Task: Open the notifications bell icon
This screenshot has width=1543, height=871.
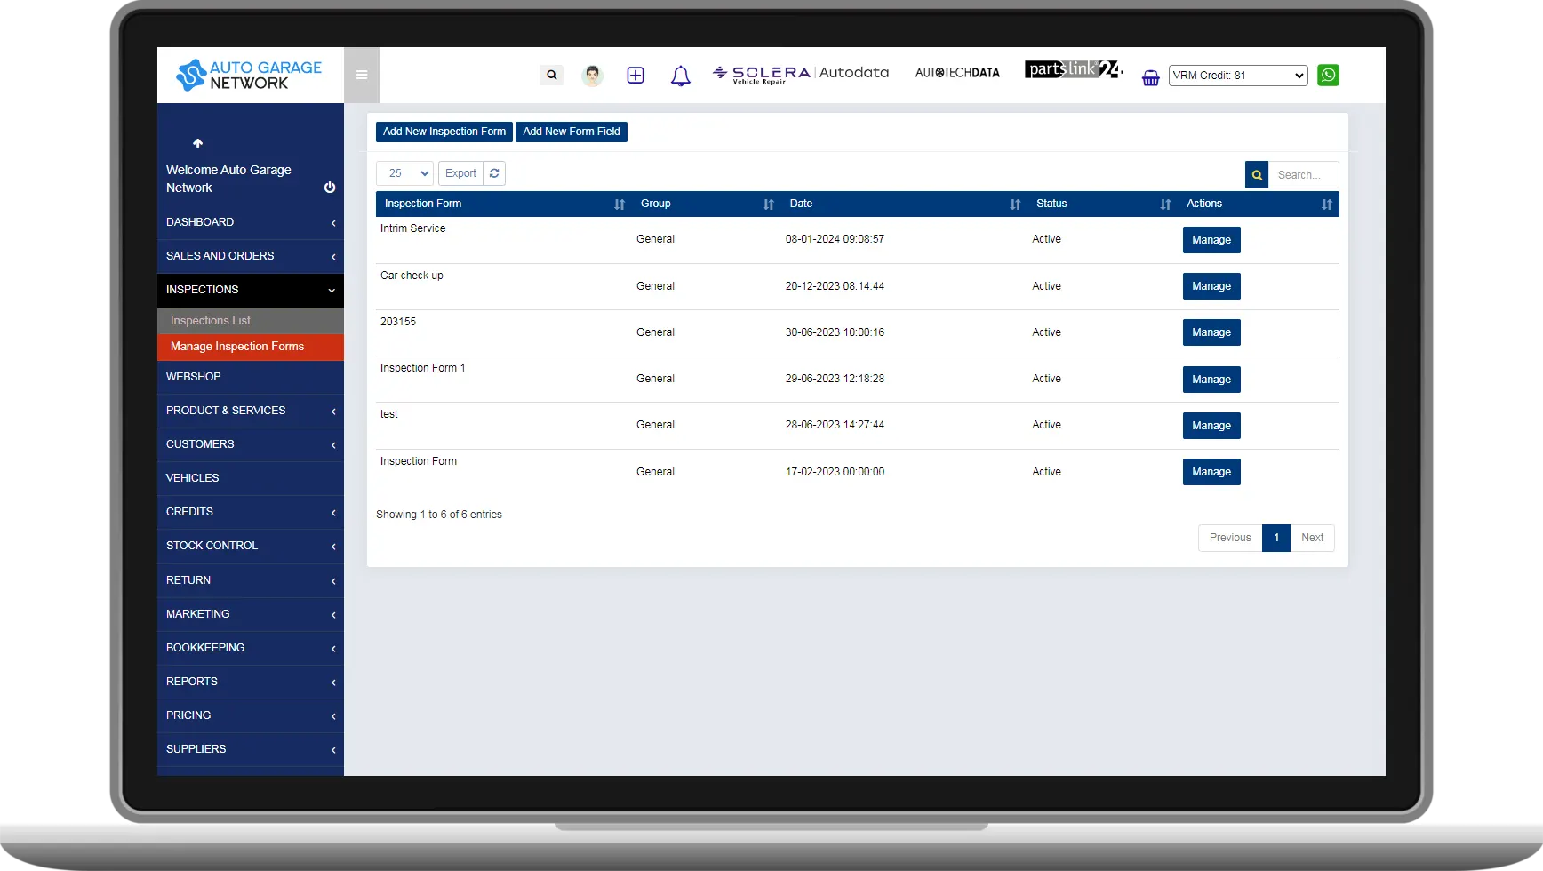Action: (x=680, y=76)
